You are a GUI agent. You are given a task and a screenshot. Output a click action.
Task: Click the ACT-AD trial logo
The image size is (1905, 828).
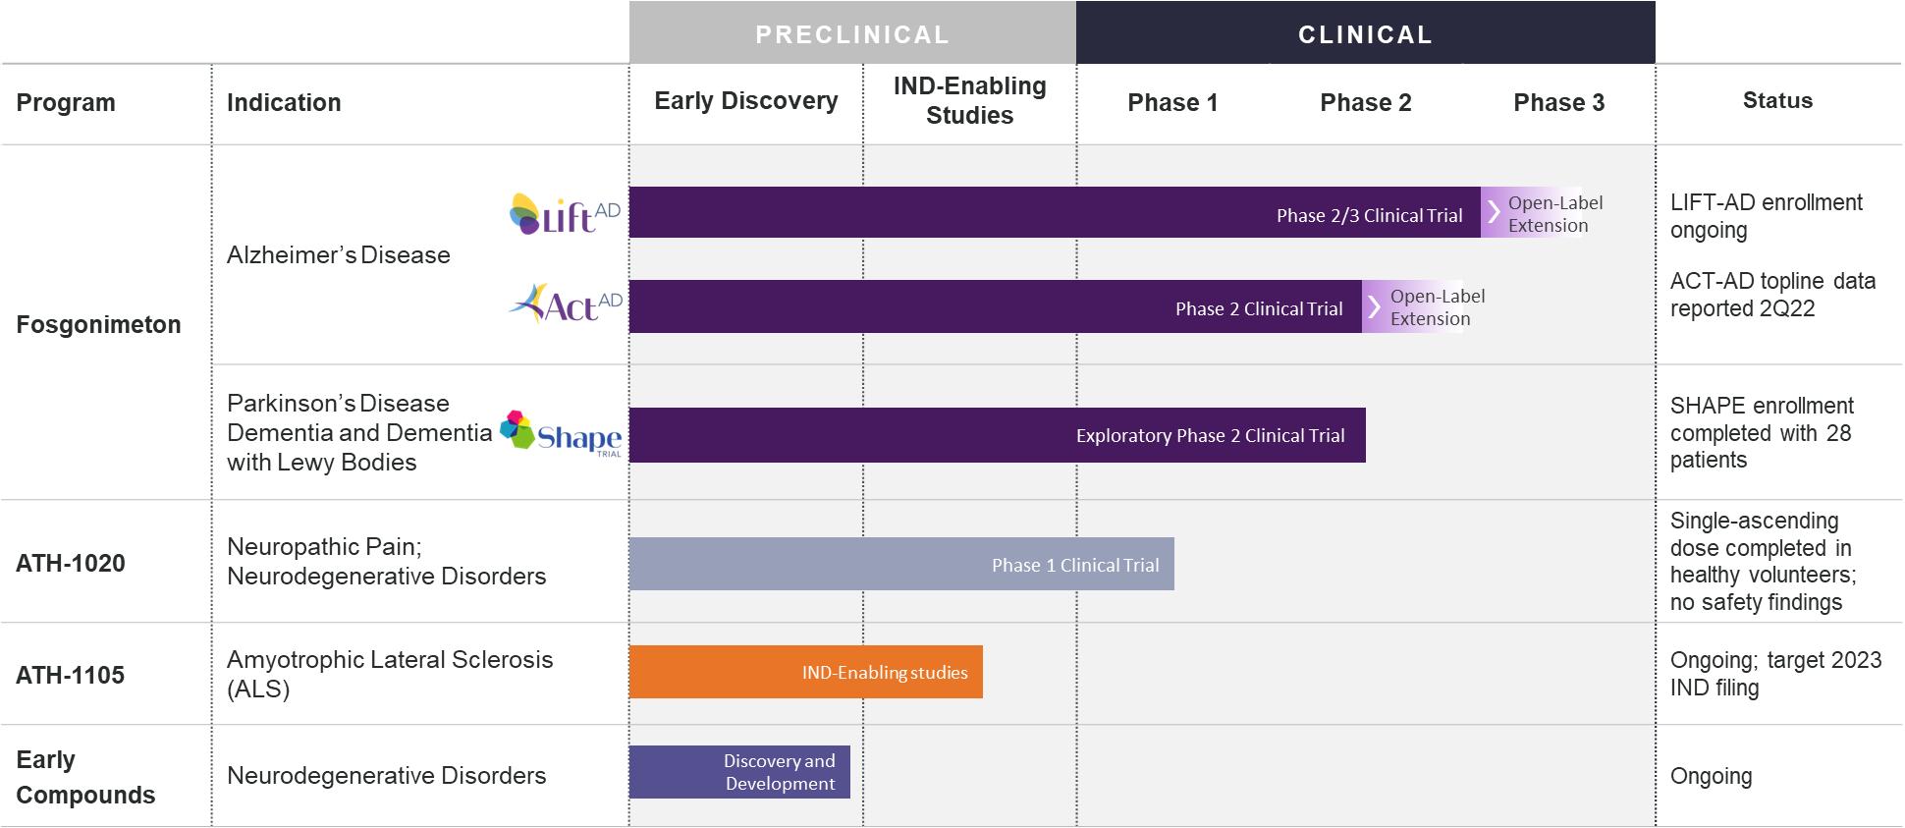pos(566,304)
